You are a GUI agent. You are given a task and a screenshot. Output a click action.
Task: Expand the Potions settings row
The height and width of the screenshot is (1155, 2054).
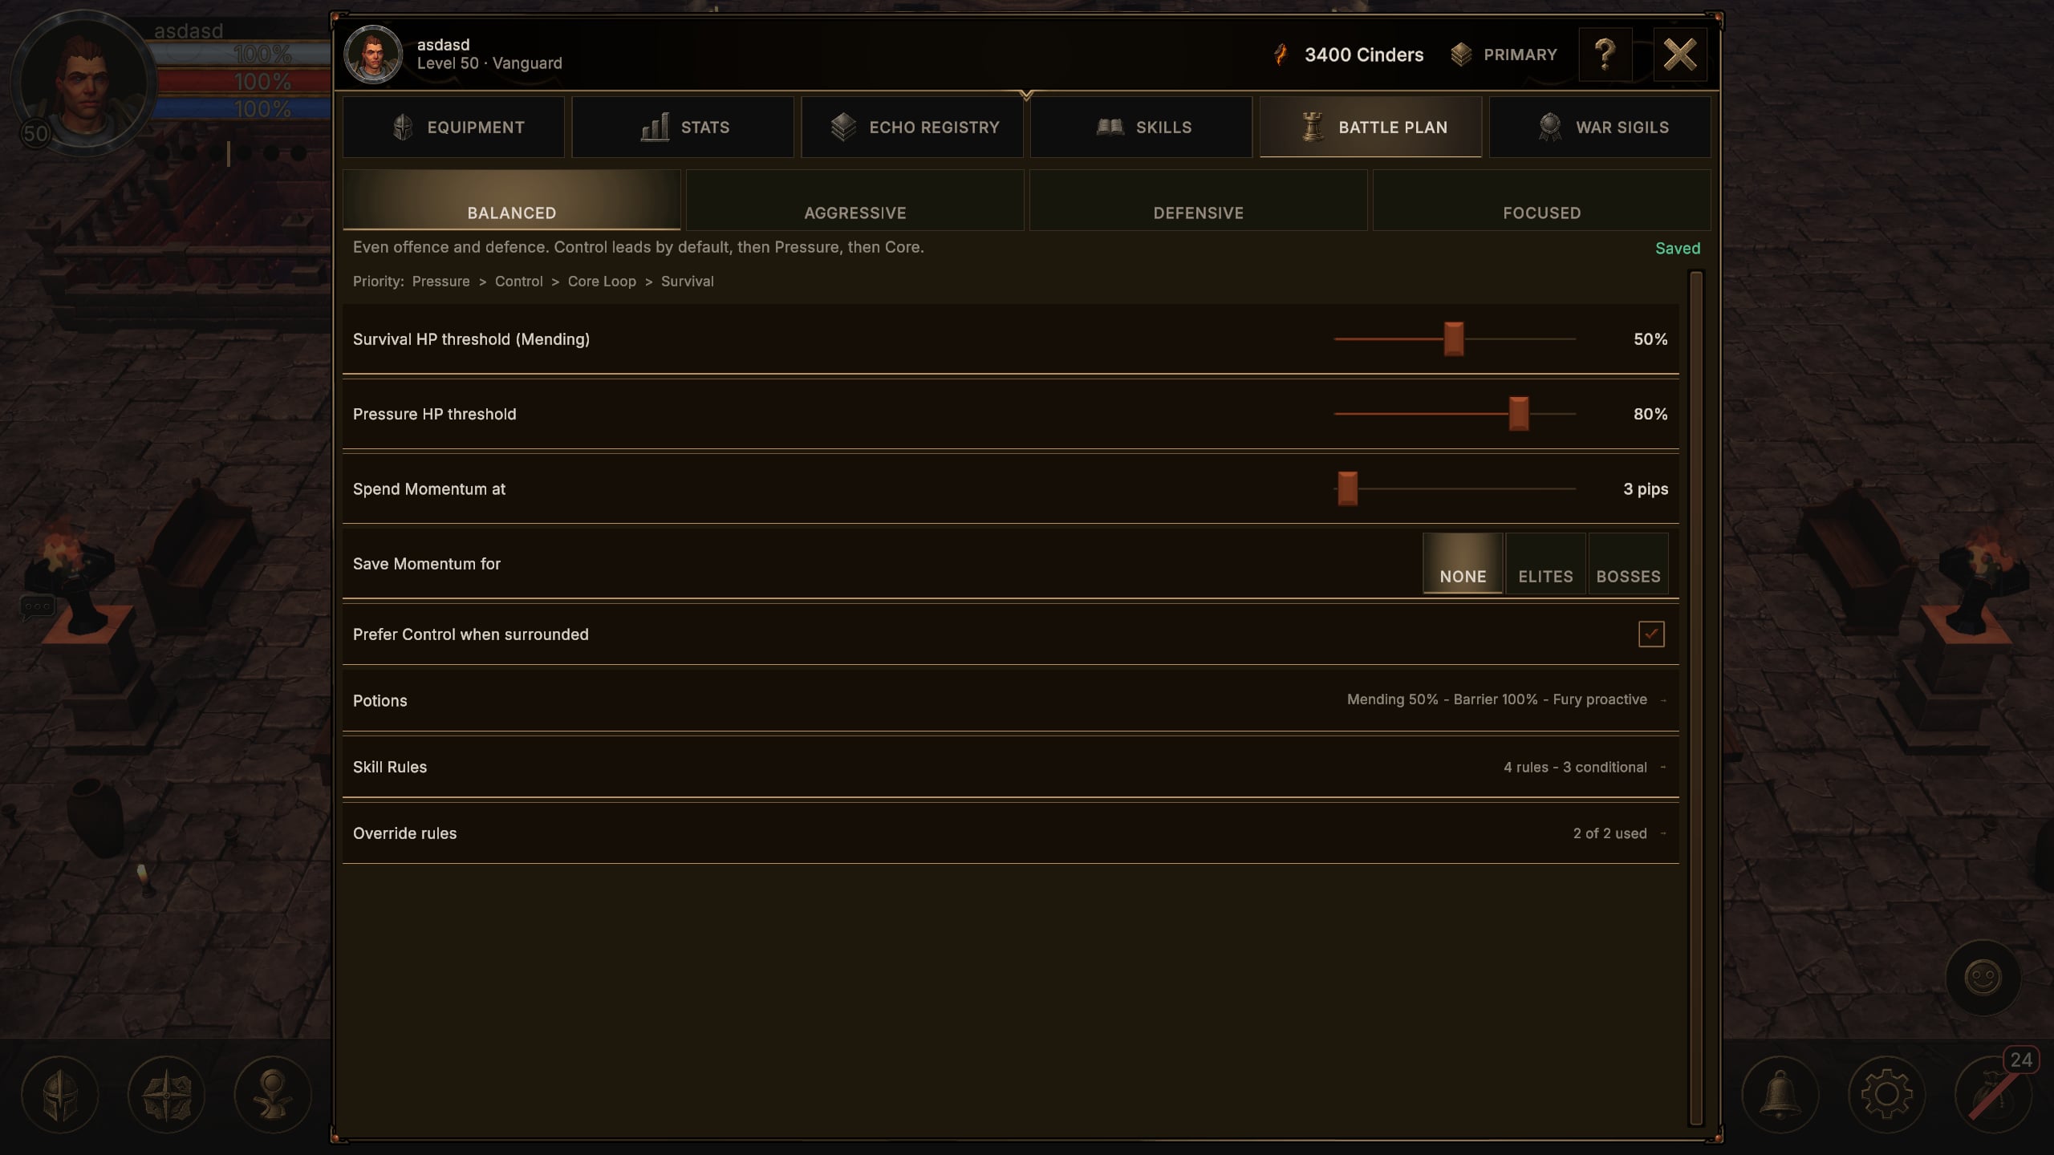(1011, 700)
